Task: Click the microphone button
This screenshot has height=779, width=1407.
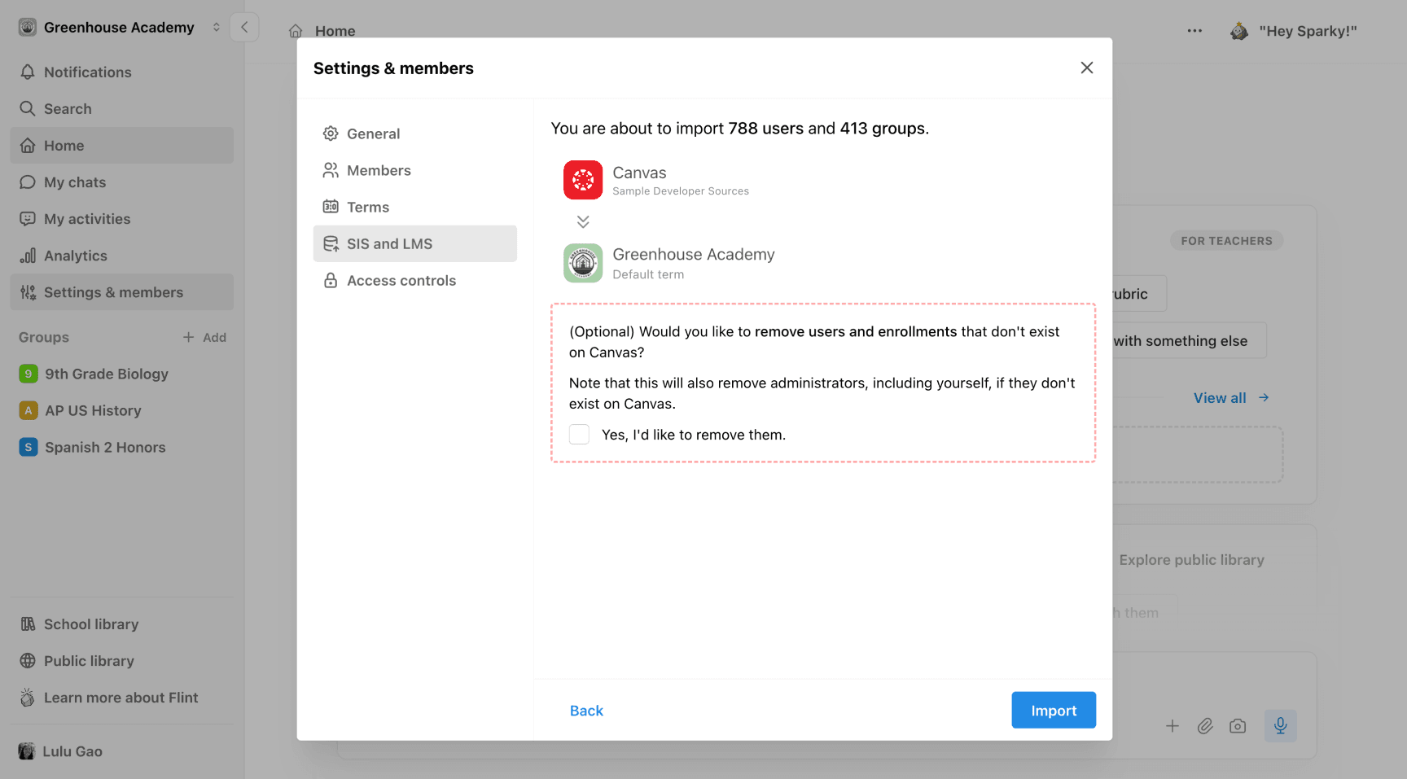Action: point(1280,725)
